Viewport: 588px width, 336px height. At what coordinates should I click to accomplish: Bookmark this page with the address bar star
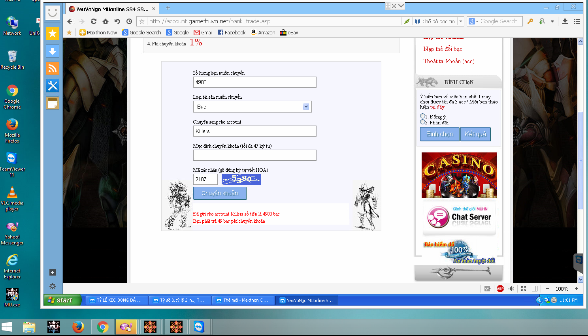pos(142,21)
